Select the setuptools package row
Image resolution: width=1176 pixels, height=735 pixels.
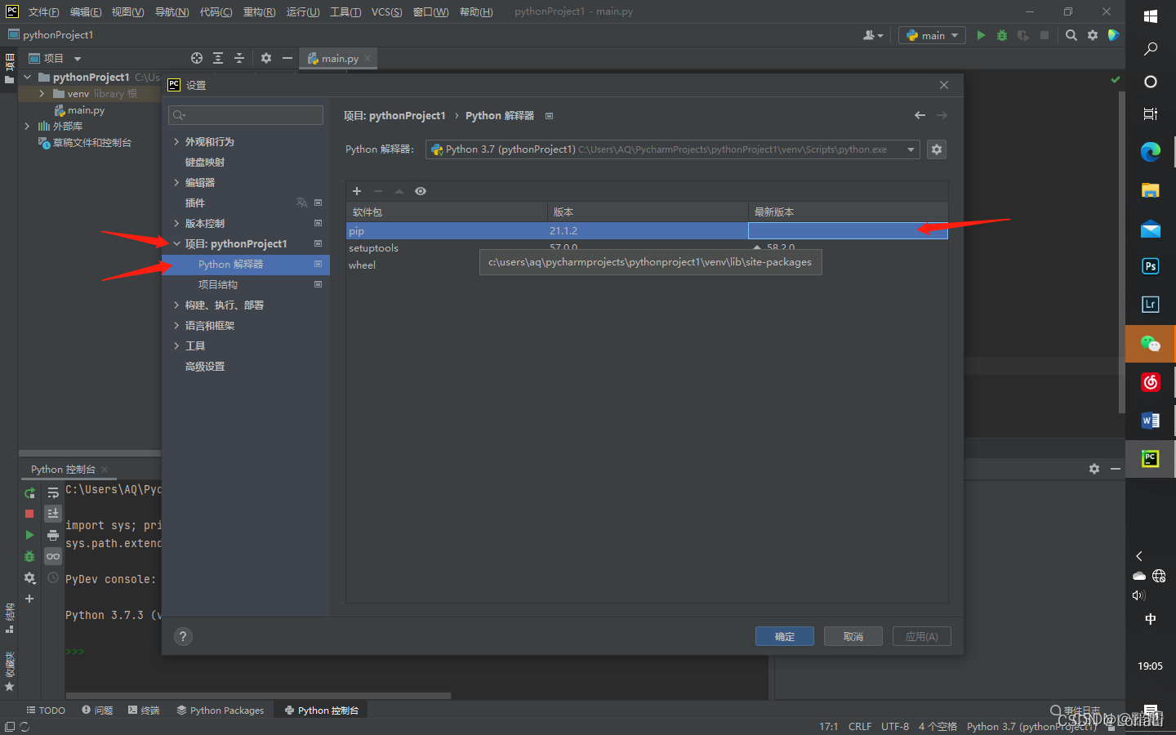coord(647,248)
